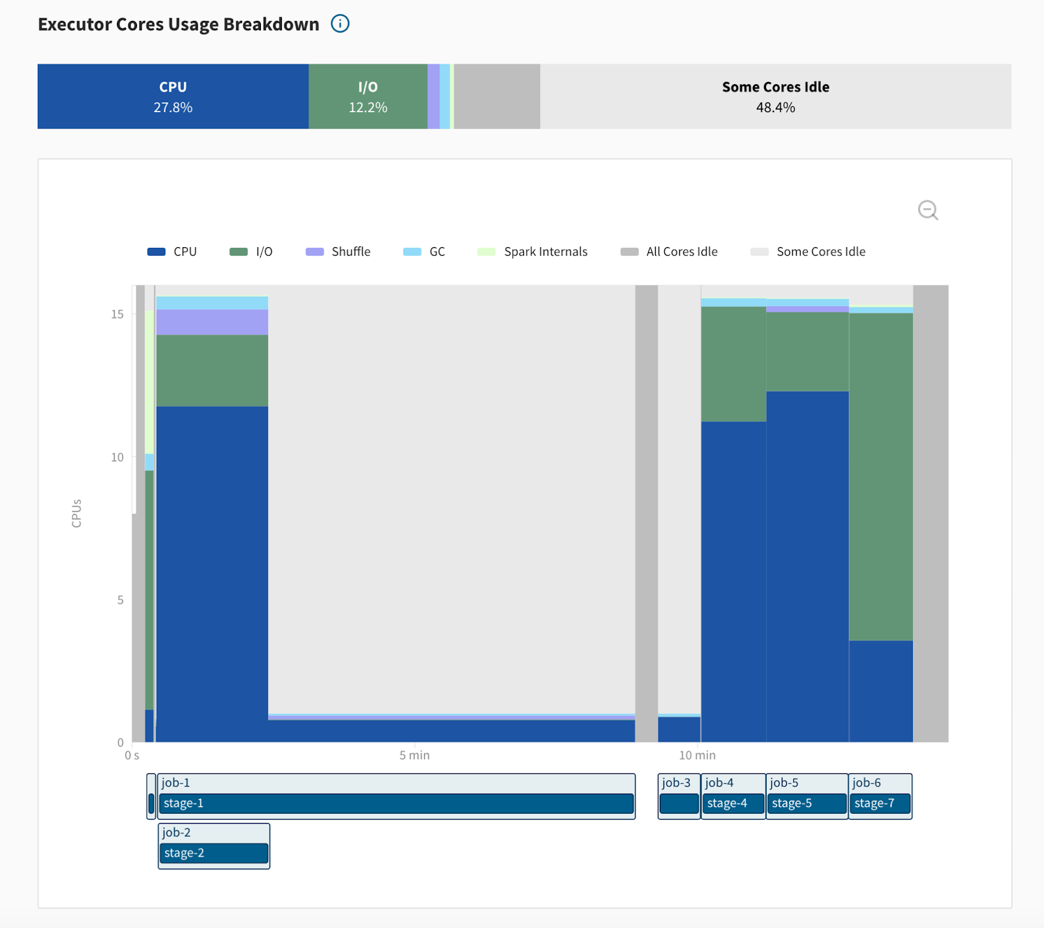Open the stage-7 bar
Viewport: 1044px width, 928px height.
881,803
